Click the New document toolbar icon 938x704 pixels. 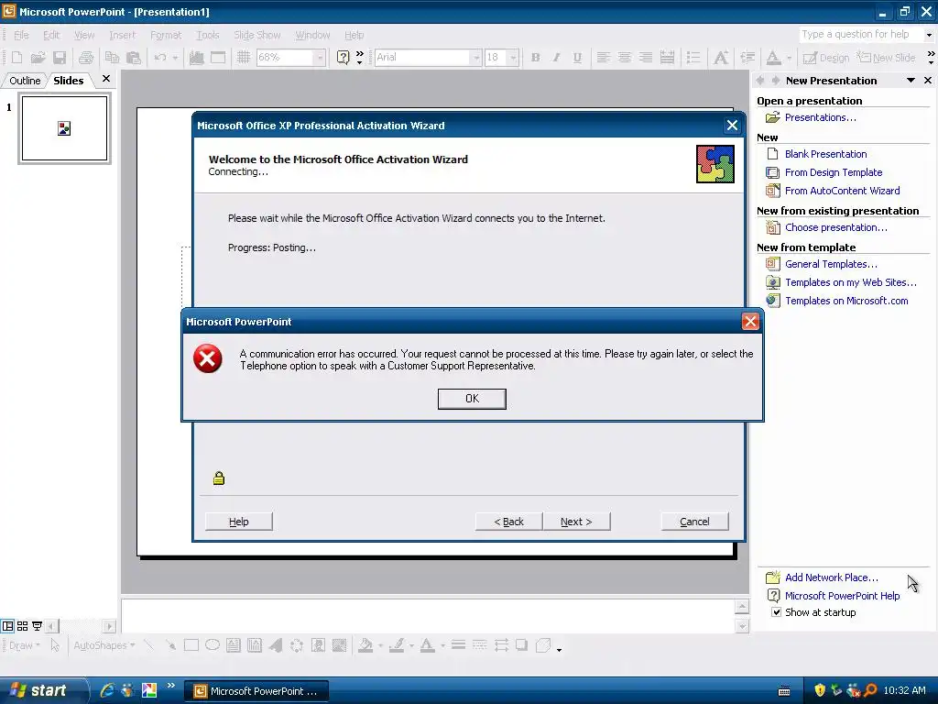[16, 58]
